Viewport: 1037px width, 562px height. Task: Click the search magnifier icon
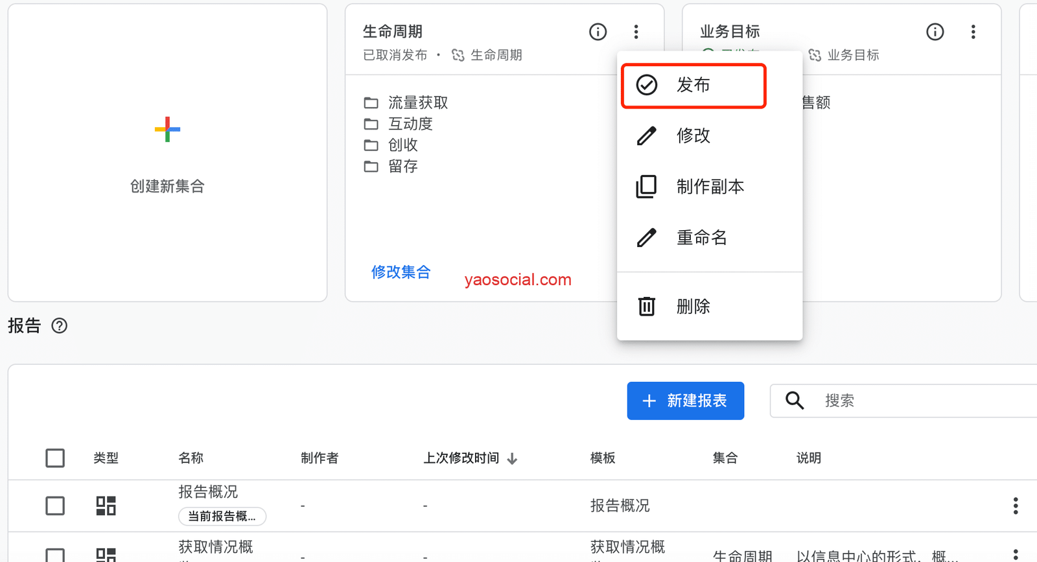795,401
